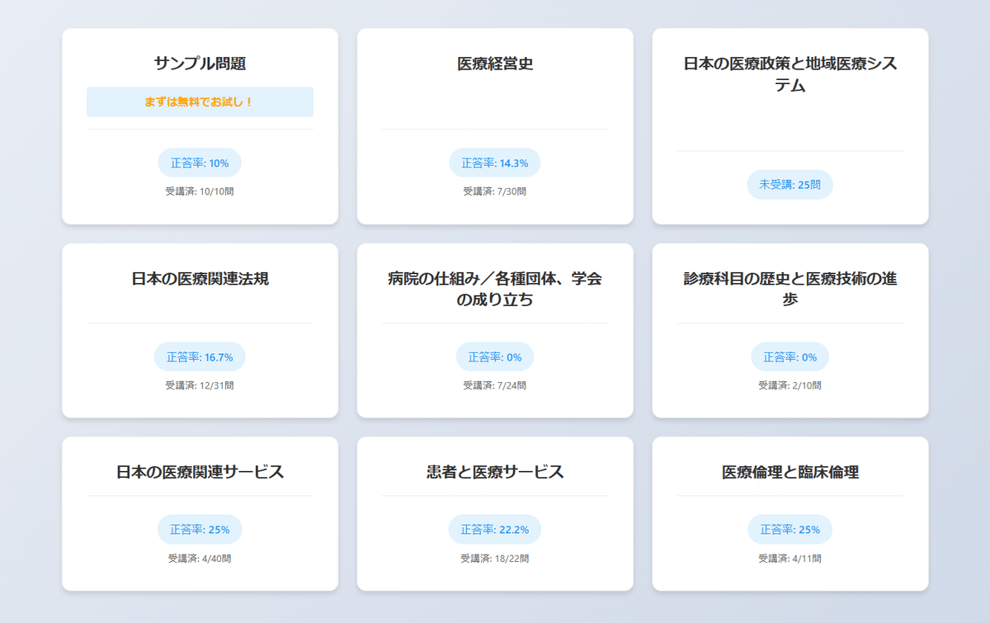This screenshot has height=623, width=990.
Task: Open the 医療経営史 category card
Action: 495,126
